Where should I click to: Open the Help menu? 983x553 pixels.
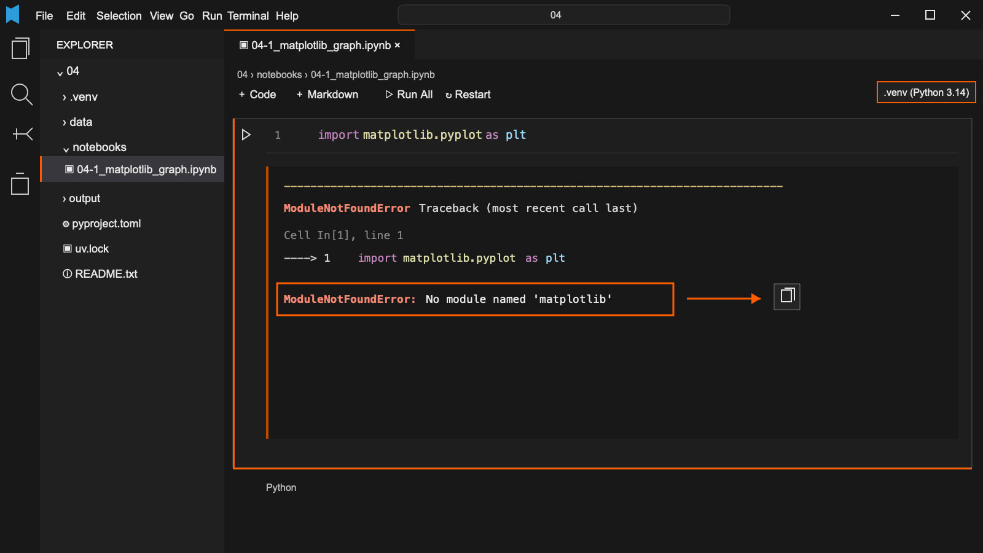tap(287, 16)
